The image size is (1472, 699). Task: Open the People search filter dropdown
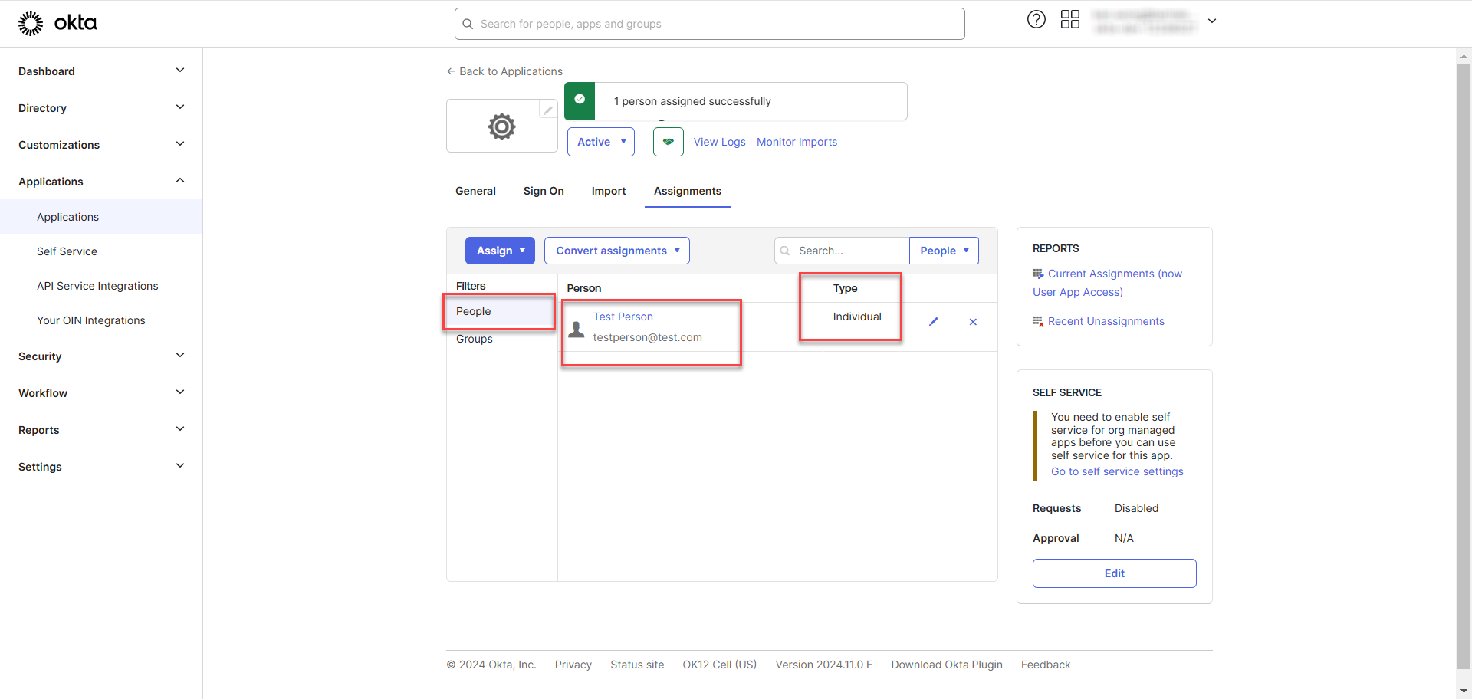pos(943,251)
